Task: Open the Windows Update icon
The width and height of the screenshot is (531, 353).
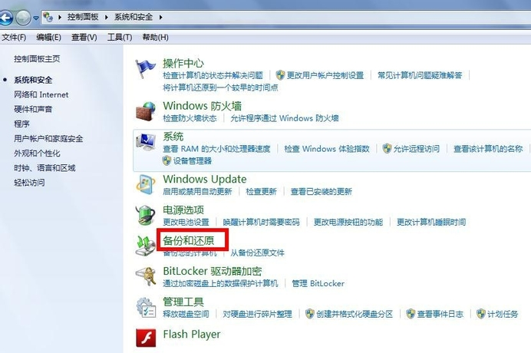Action: [146, 184]
